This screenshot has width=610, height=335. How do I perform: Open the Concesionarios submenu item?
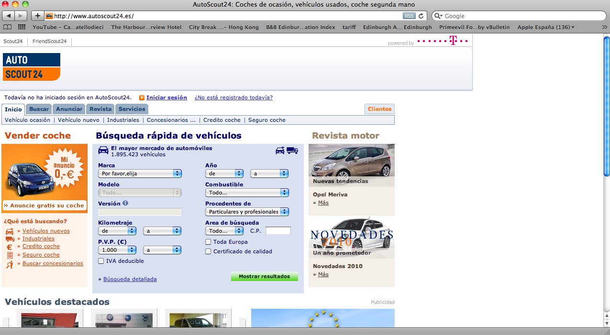point(171,120)
